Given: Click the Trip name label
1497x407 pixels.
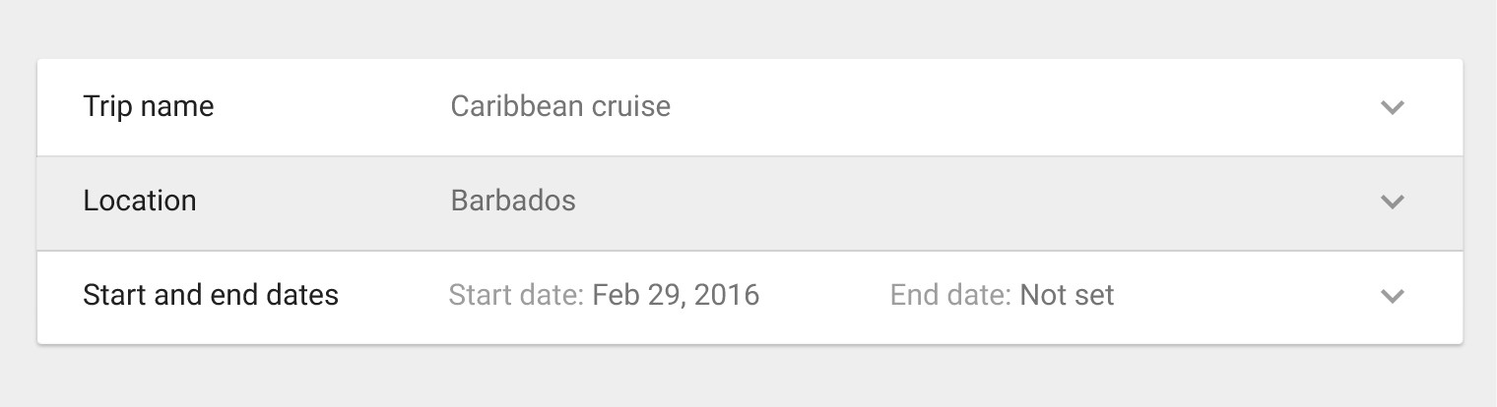Looking at the screenshot, I should coord(149,106).
